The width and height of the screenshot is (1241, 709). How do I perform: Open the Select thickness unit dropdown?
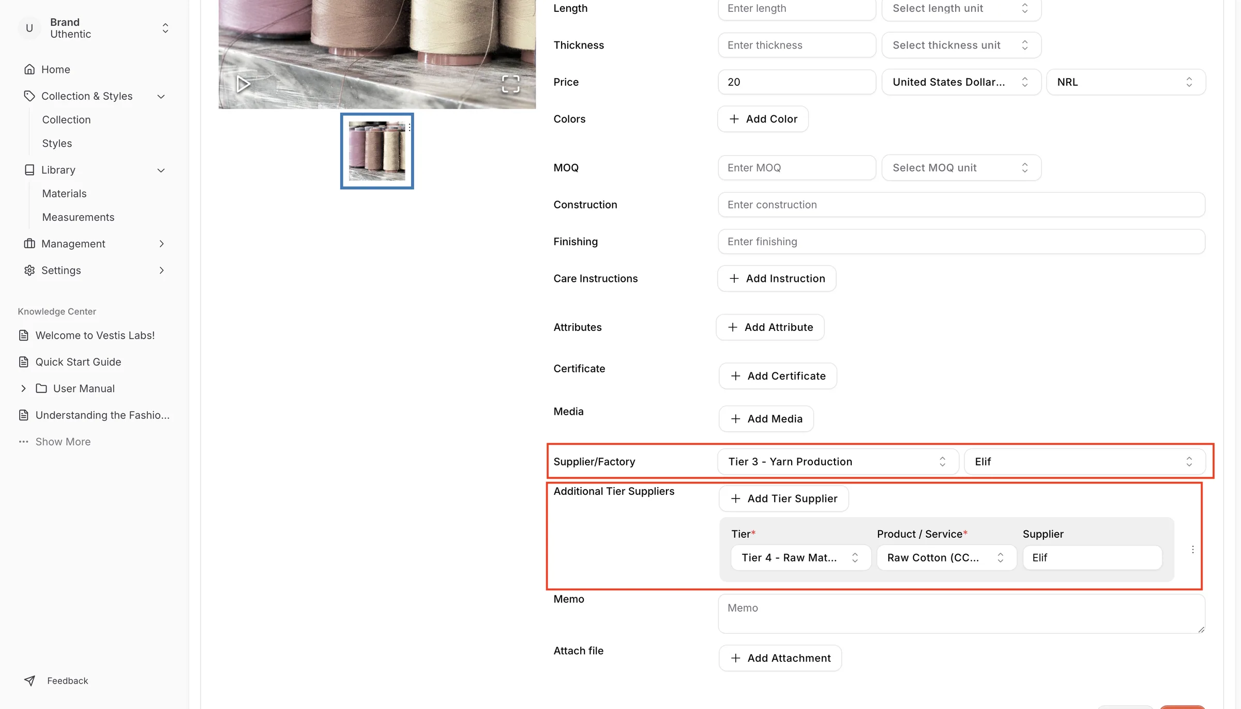click(x=961, y=45)
